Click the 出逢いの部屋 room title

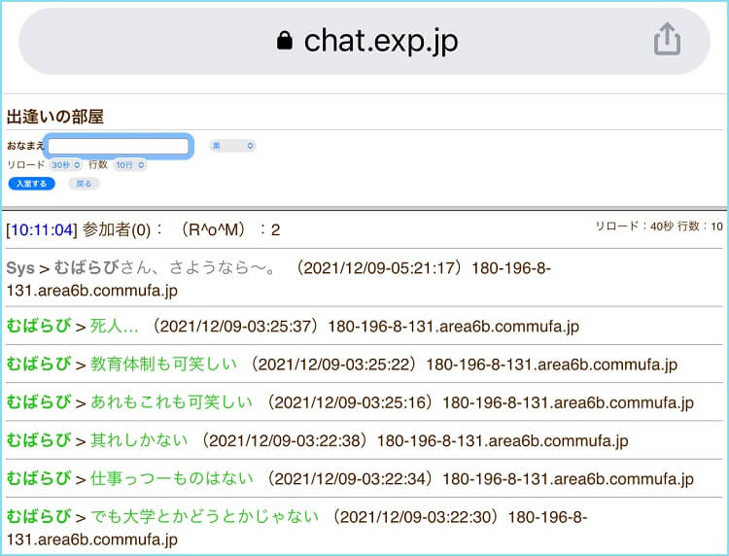tap(55, 117)
